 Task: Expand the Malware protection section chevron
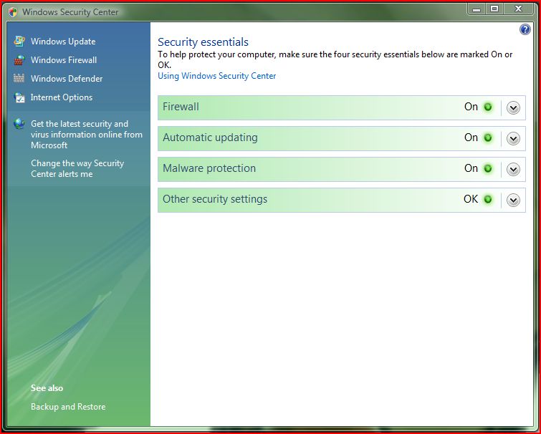tap(513, 169)
